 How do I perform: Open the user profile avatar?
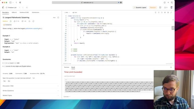[172, 8]
